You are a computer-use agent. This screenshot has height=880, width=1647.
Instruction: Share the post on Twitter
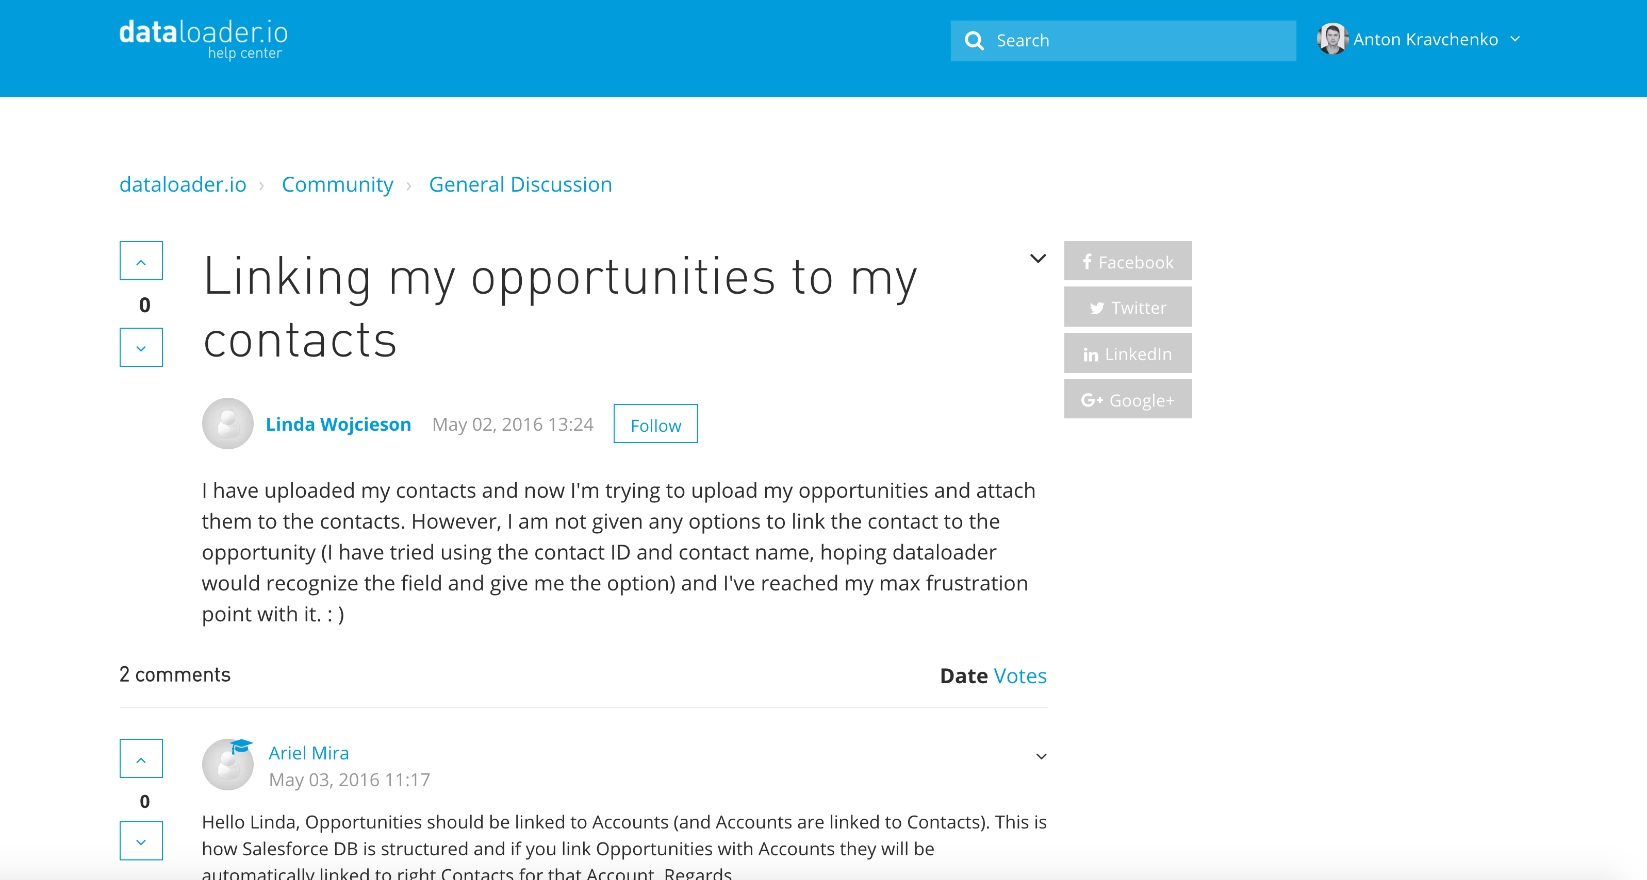coord(1128,307)
